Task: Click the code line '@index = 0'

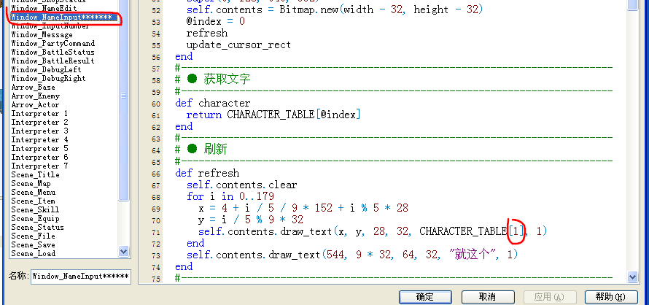Action: (x=216, y=21)
